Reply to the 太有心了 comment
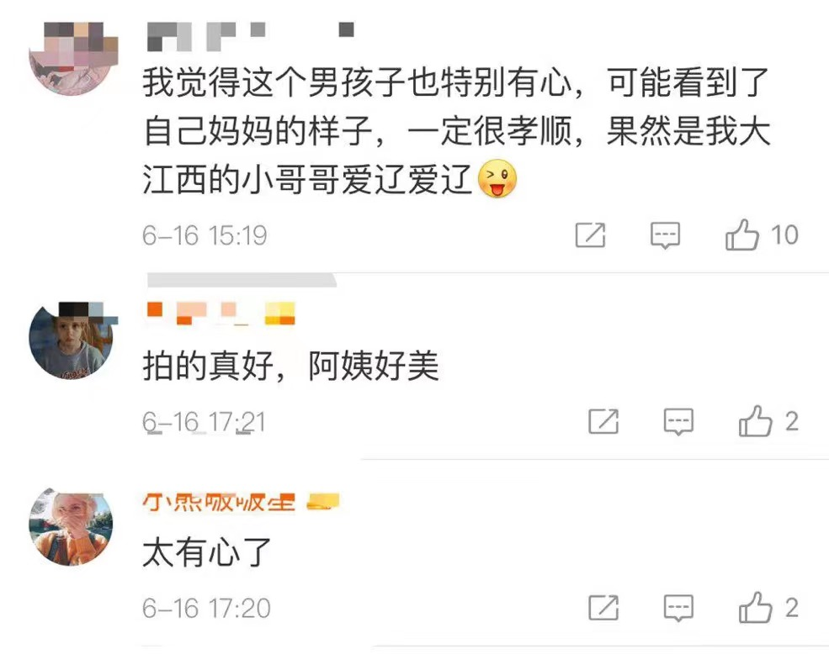The width and height of the screenshot is (829, 654). point(678,608)
